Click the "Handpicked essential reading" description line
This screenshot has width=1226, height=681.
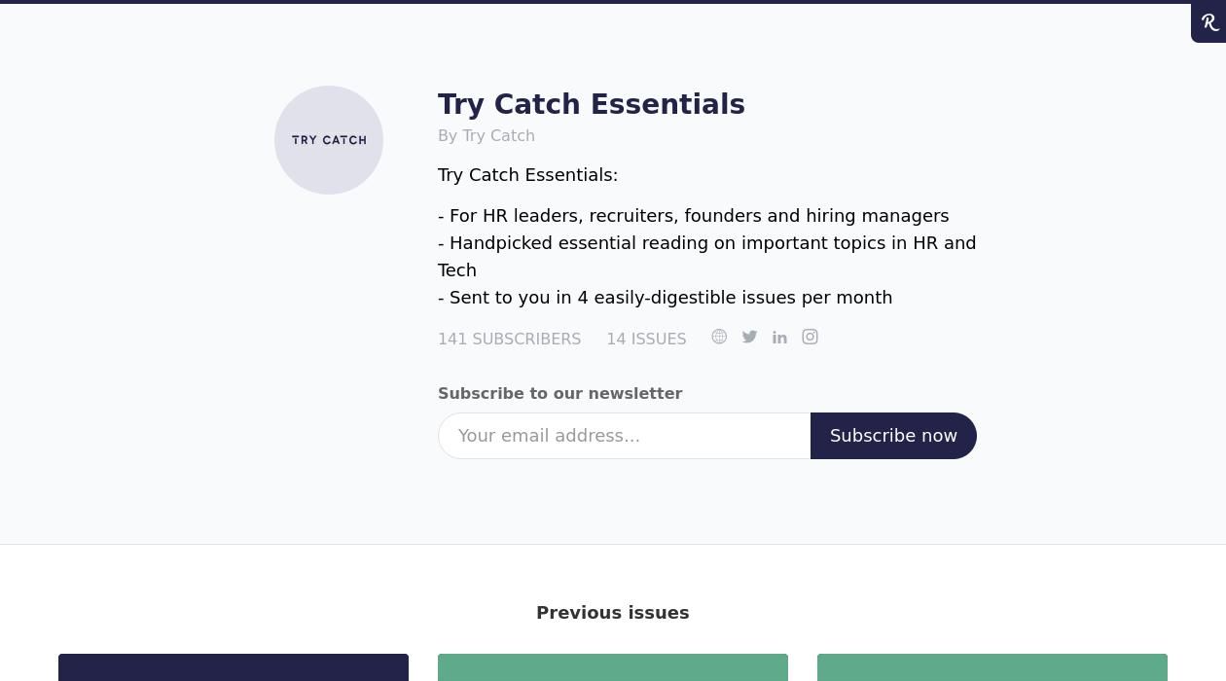pyautogui.click(x=706, y=243)
